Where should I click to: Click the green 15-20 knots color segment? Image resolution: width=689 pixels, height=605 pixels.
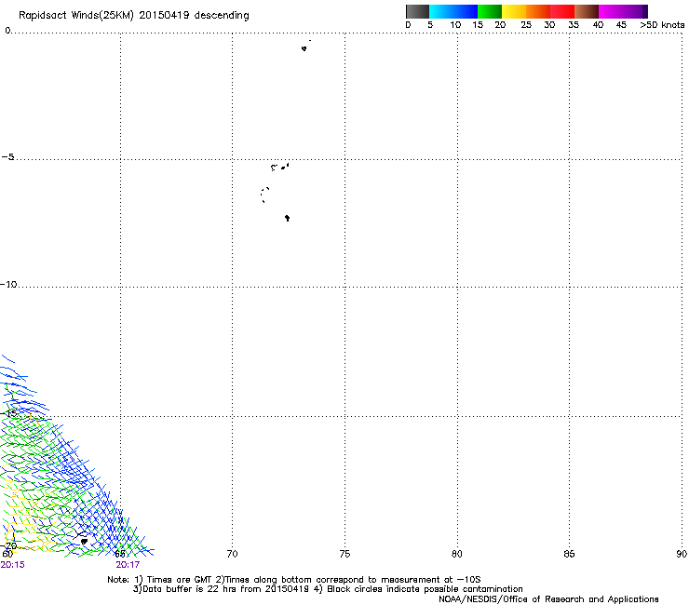pos(490,11)
